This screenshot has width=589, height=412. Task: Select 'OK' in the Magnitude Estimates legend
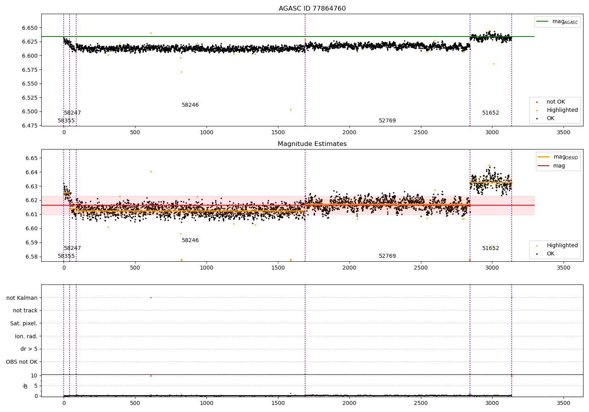click(x=551, y=254)
